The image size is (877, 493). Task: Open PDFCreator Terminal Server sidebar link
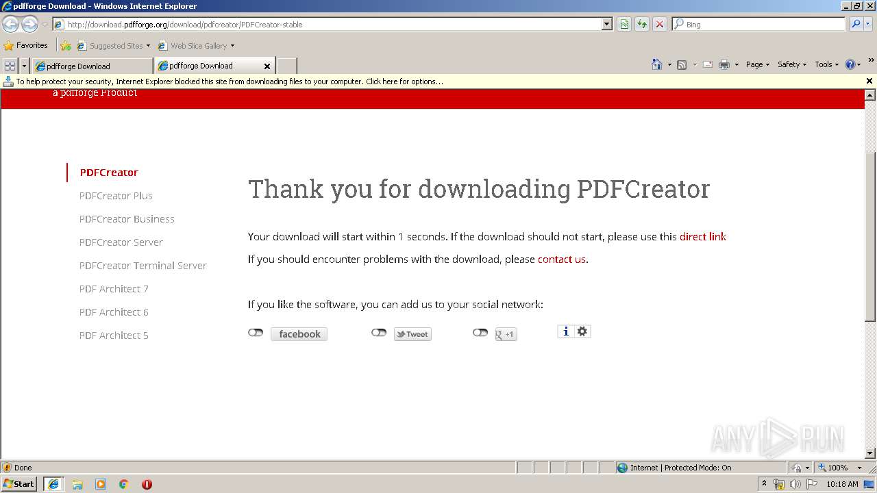click(x=143, y=266)
